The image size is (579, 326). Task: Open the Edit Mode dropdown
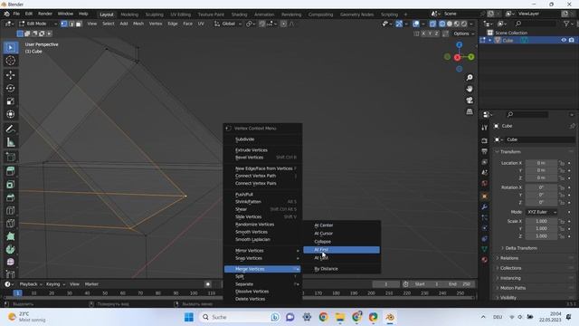point(38,24)
